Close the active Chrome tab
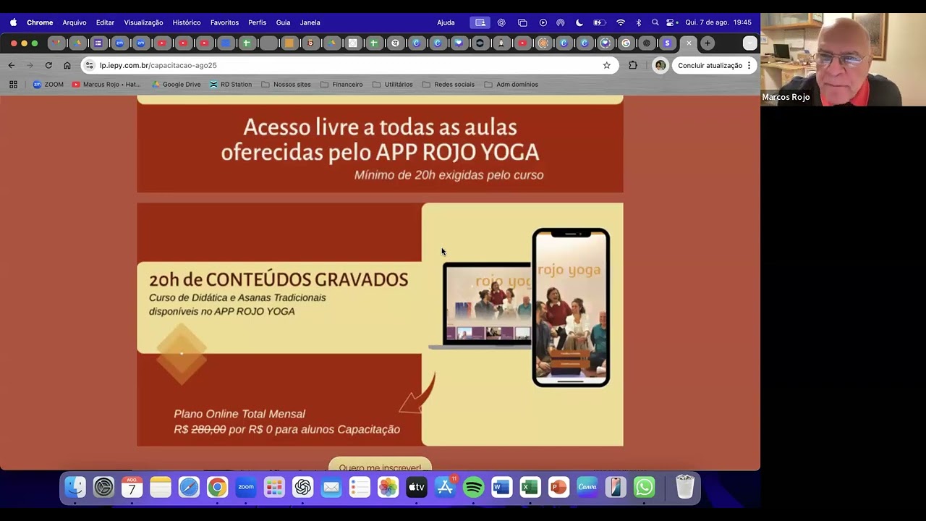The height and width of the screenshot is (521, 926). [x=689, y=43]
